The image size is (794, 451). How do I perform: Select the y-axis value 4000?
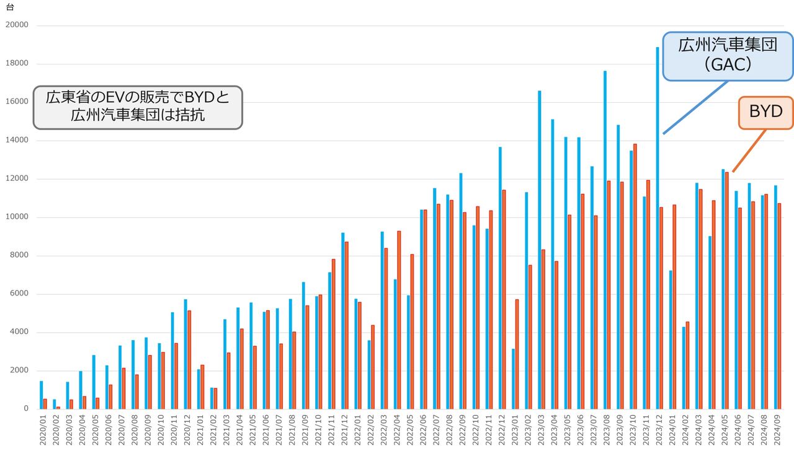[19, 333]
